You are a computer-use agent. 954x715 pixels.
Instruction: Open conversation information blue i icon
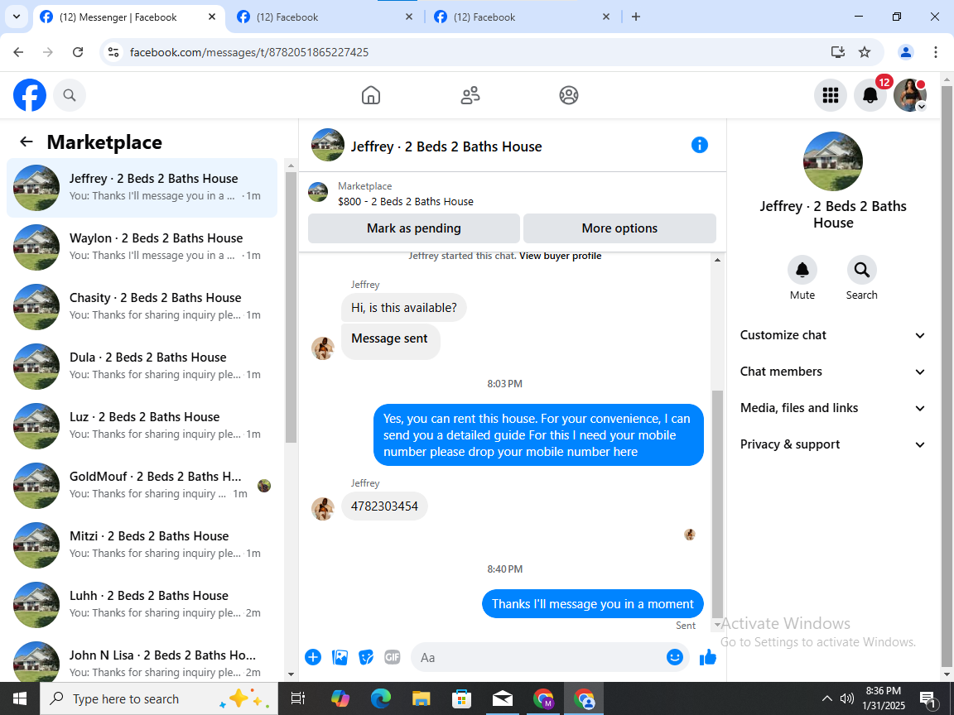[700, 146]
